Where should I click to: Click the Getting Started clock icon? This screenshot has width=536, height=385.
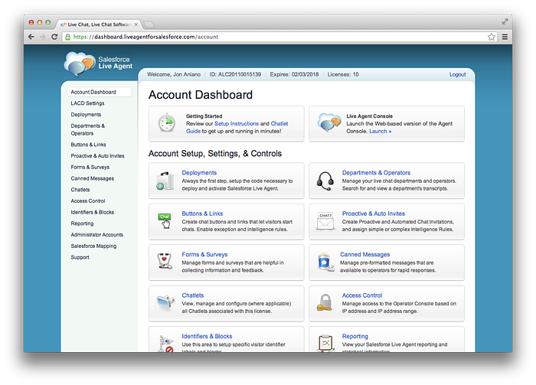click(x=166, y=123)
